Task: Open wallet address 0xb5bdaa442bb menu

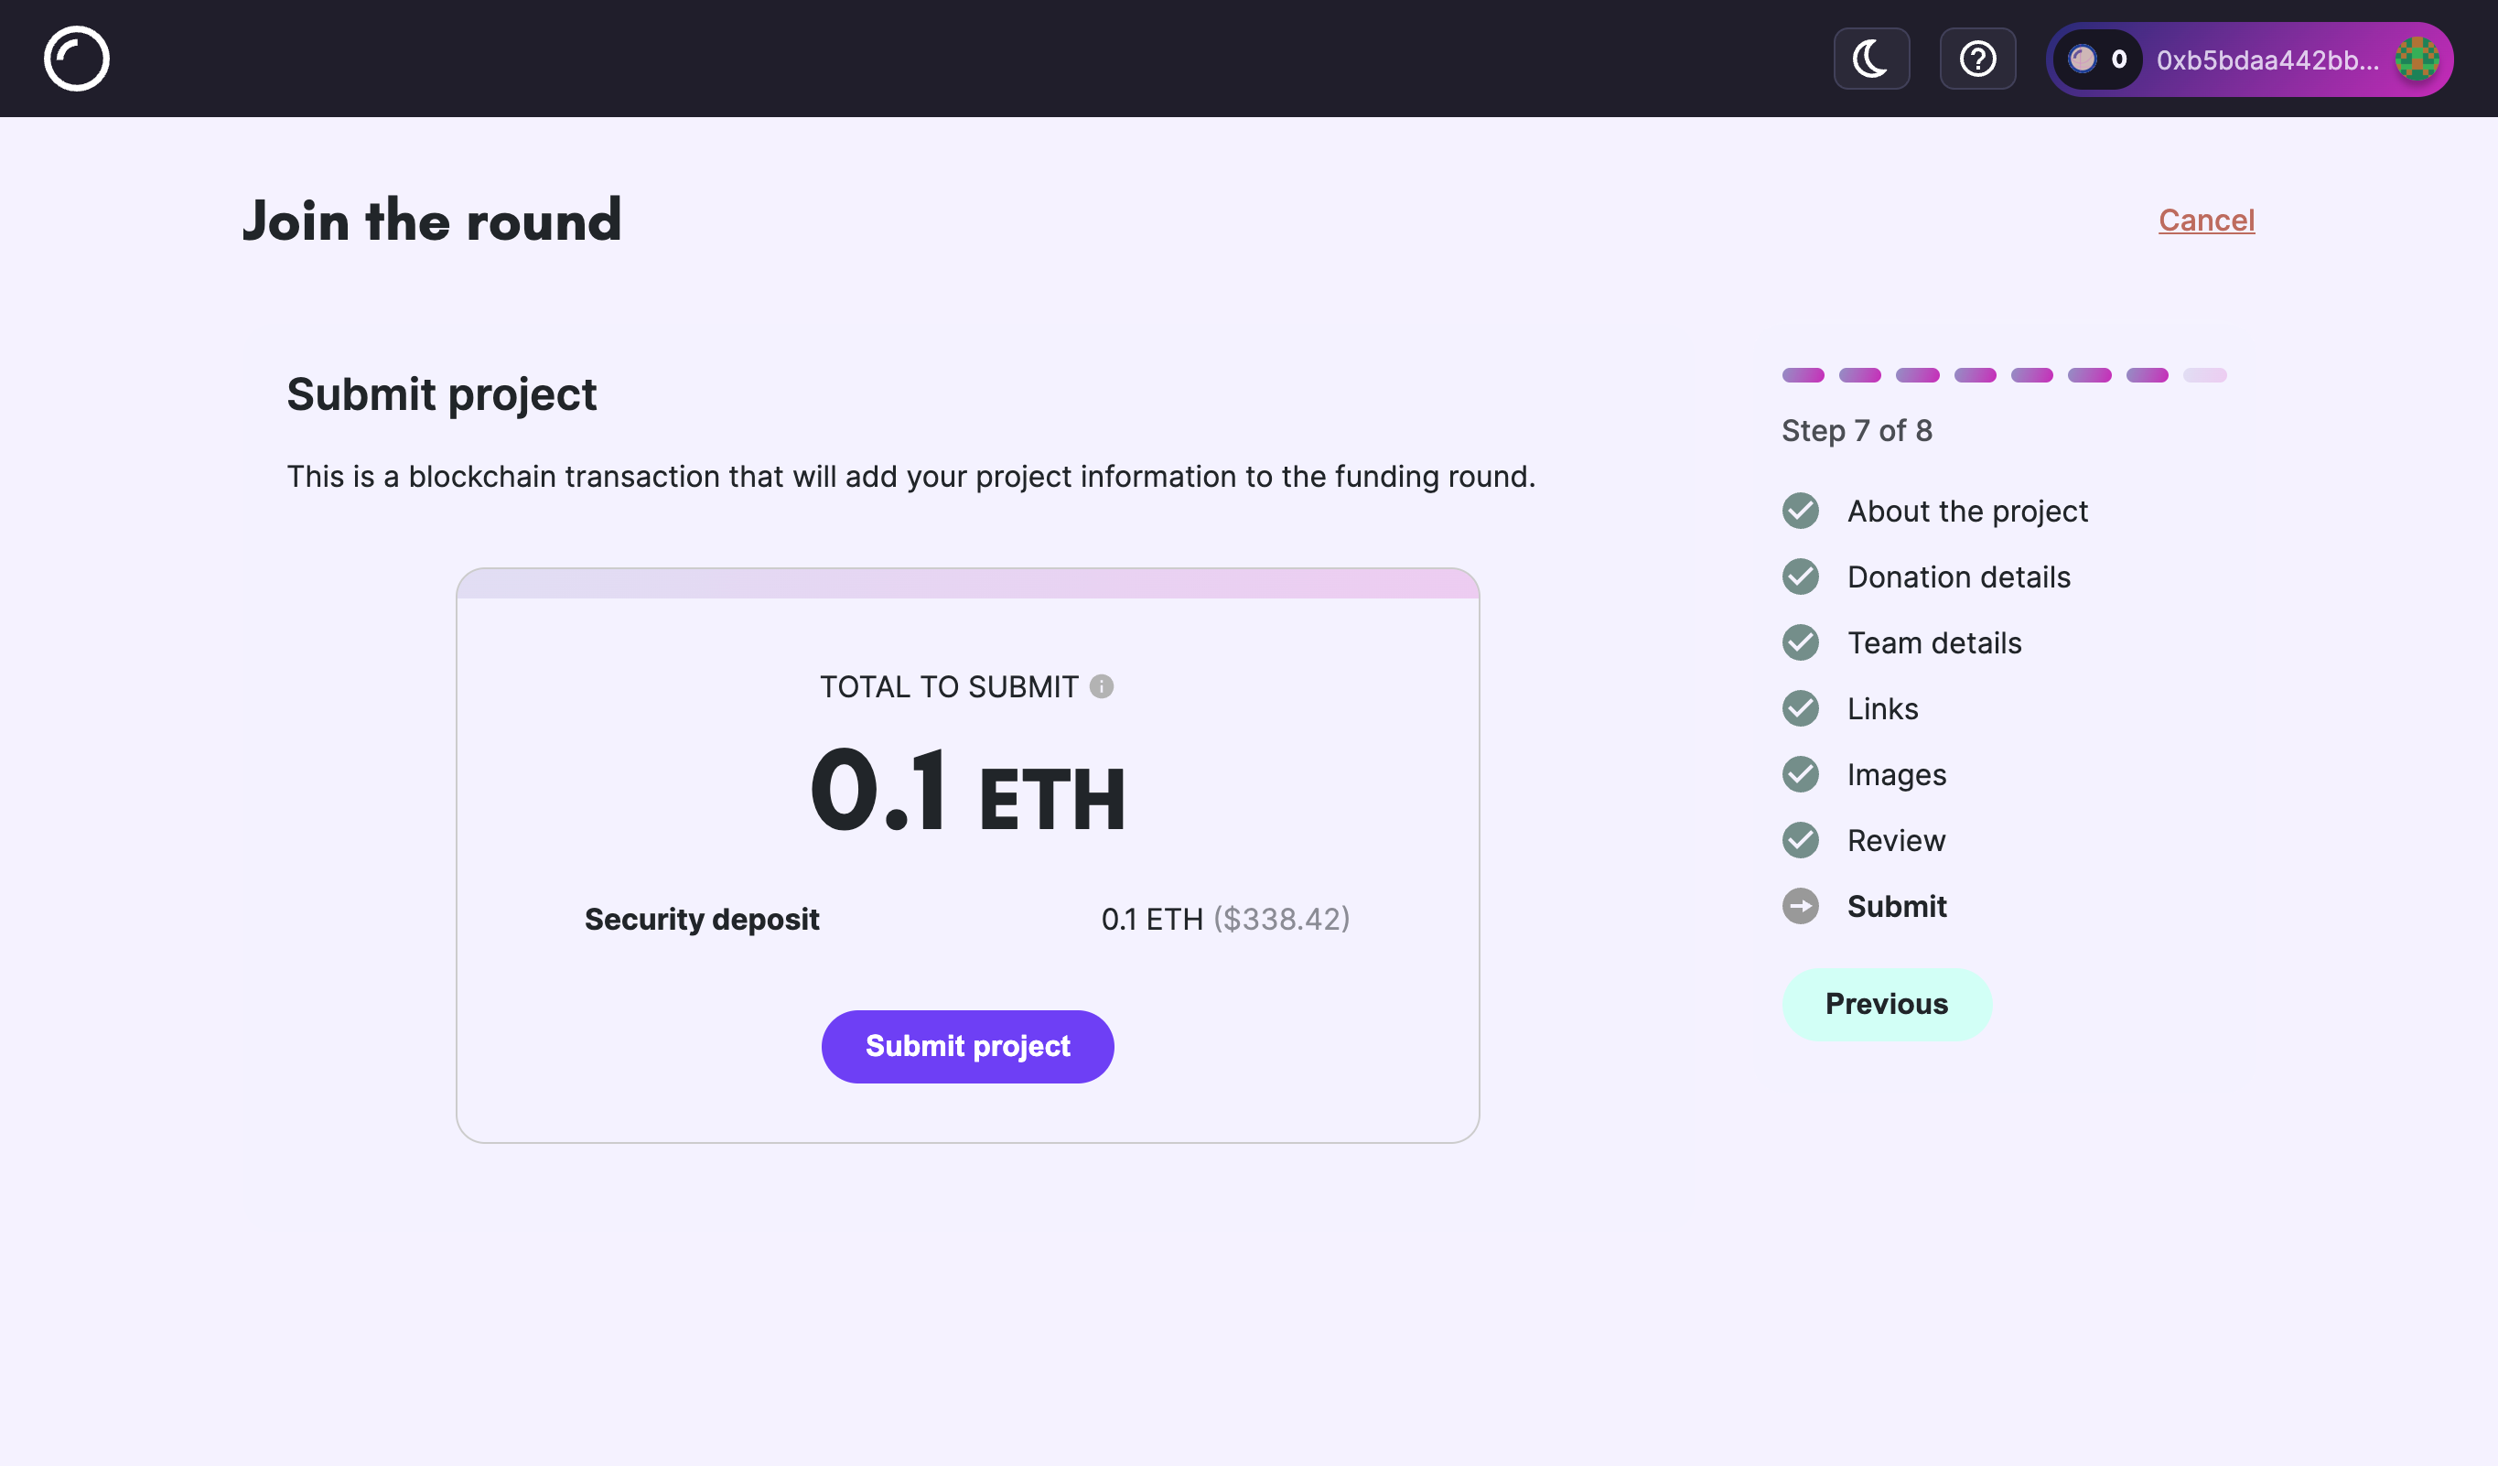Action: coord(2266,60)
